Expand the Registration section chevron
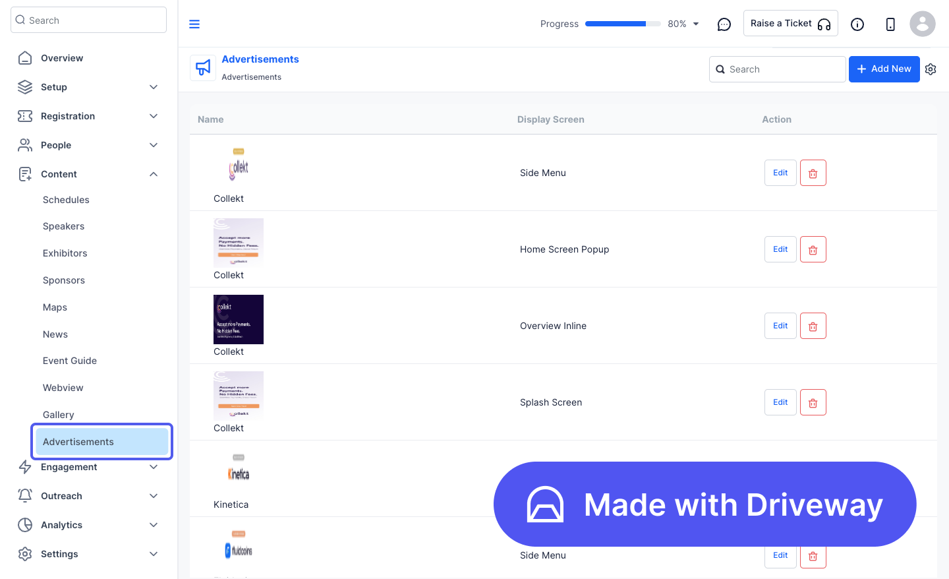The image size is (949, 579). [154, 116]
